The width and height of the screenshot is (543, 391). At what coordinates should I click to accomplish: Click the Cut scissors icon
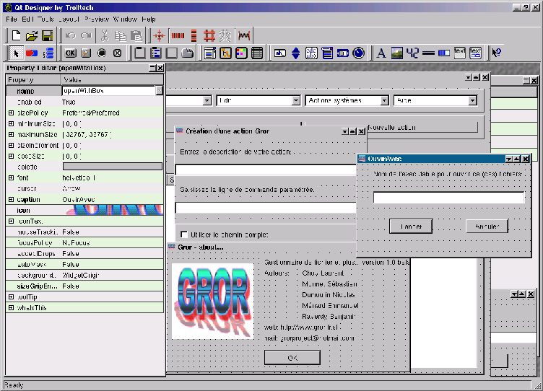pos(105,35)
